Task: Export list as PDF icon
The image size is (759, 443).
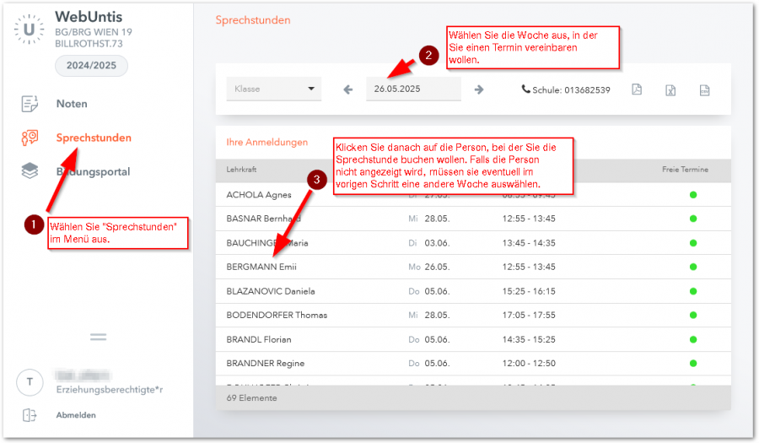Action: [x=637, y=89]
